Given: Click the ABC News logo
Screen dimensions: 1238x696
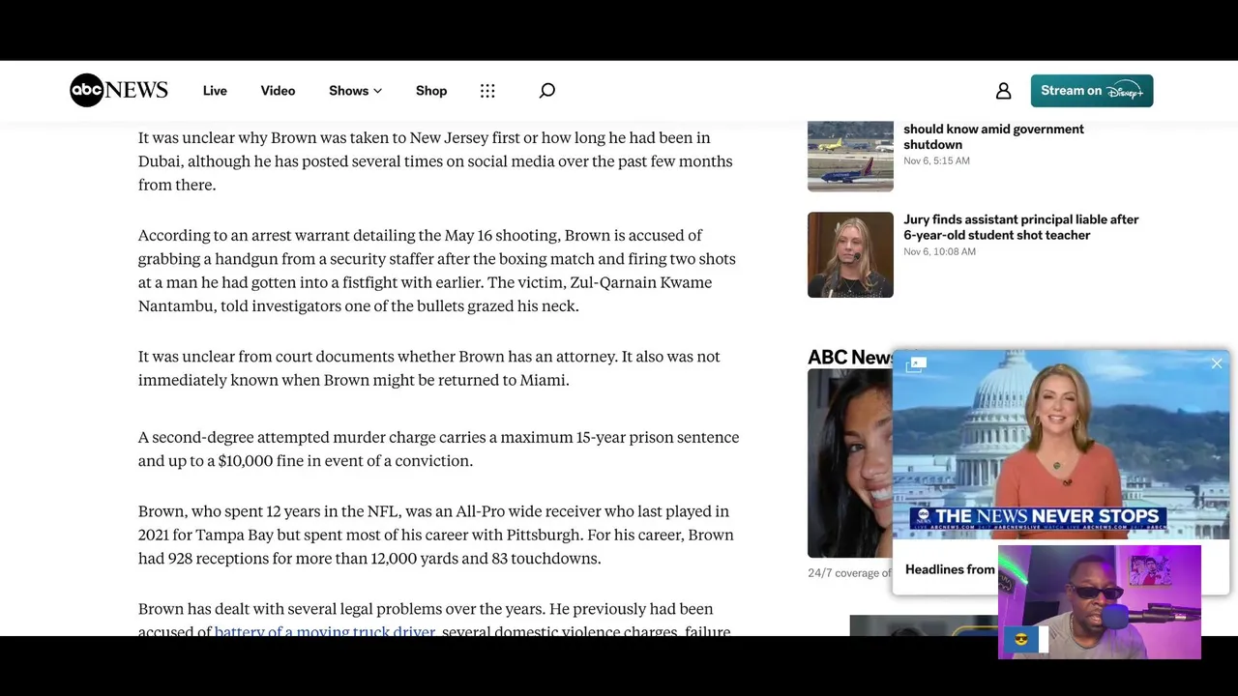Looking at the screenshot, I should [119, 90].
